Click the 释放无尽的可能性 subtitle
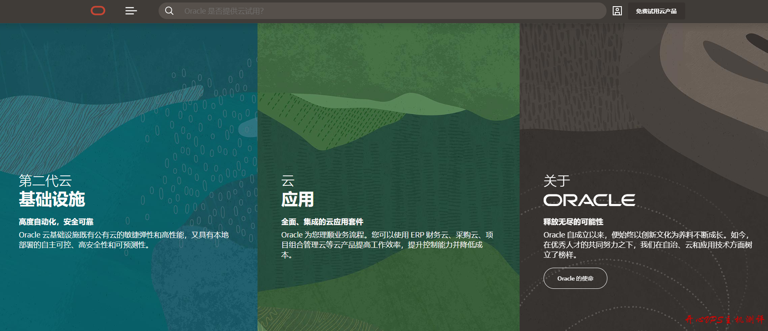Viewport: 768px width, 331px height. (x=573, y=222)
